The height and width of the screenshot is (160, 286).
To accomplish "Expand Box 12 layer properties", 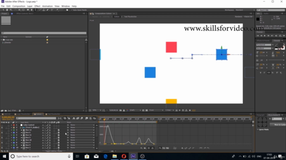I will [12, 130].
